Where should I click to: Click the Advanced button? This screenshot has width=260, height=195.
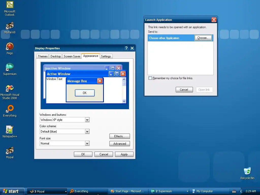click(120, 144)
